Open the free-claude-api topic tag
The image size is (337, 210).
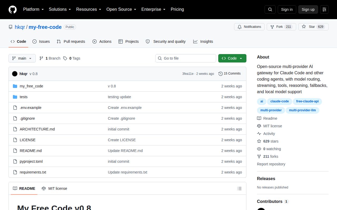(x=307, y=101)
